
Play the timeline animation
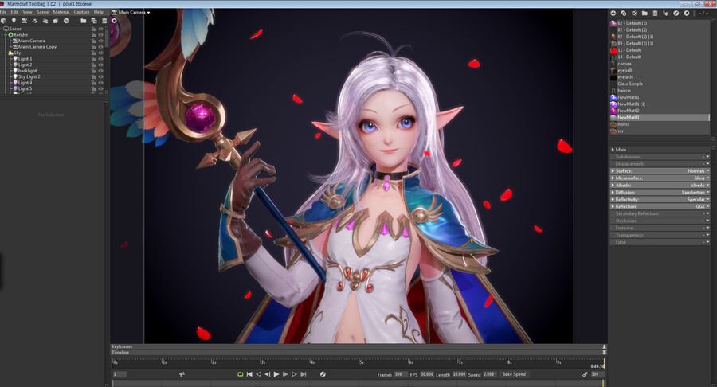tap(276, 374)
